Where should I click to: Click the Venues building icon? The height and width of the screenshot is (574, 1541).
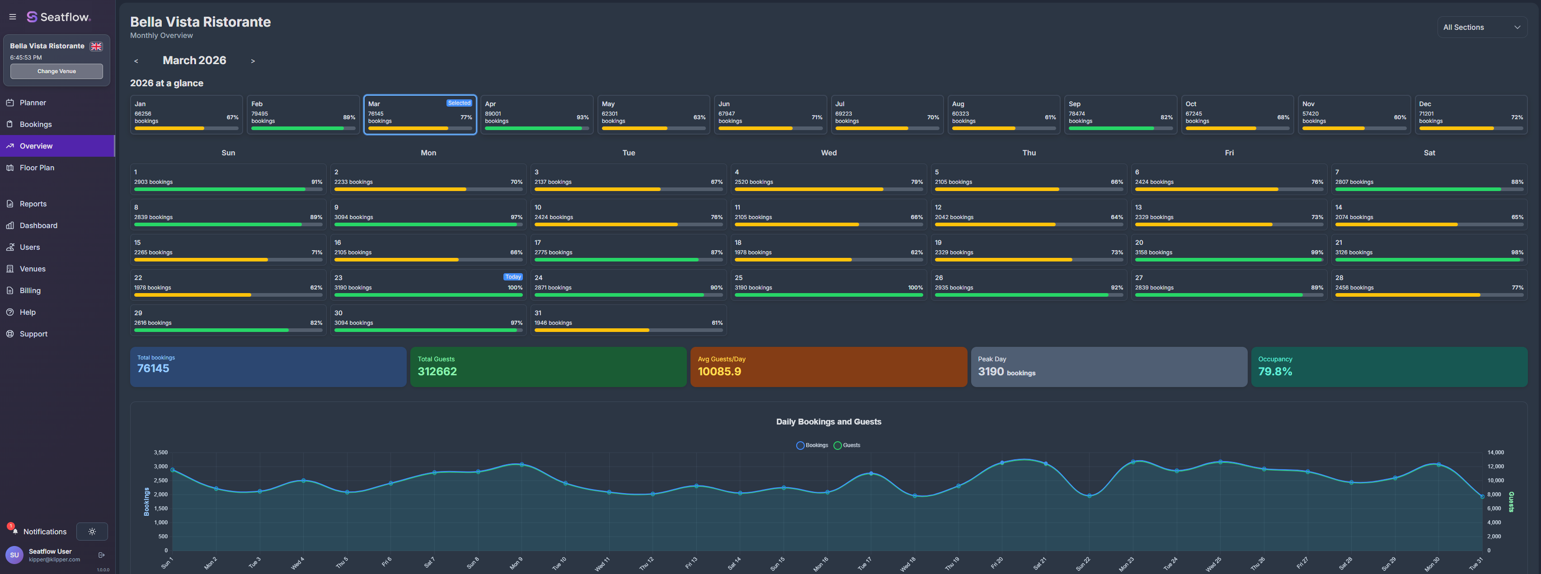click(x=10, y=269)
